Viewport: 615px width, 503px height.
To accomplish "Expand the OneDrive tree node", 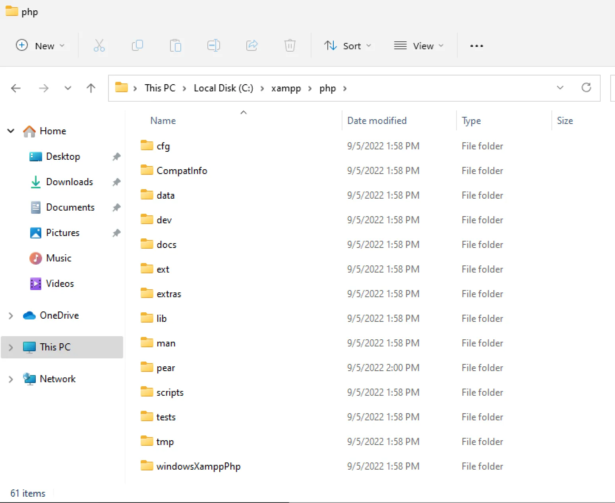I will (11, 315).
